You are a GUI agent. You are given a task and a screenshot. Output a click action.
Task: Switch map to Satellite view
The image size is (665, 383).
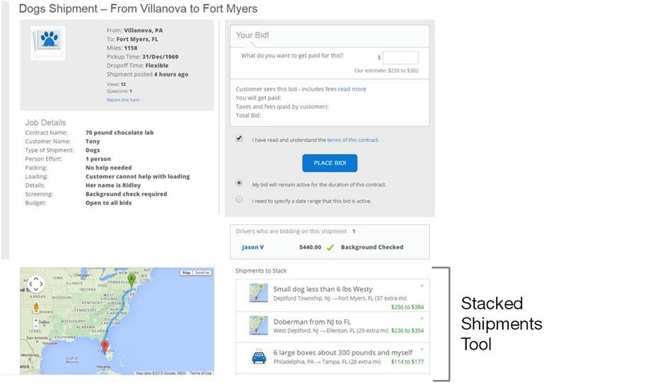click(x=203, y=273)
